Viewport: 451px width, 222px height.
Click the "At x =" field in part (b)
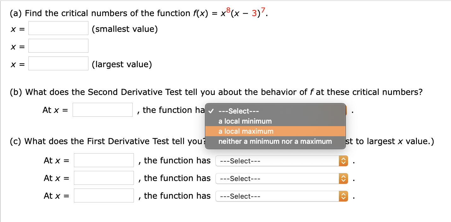tap(102, 109)
